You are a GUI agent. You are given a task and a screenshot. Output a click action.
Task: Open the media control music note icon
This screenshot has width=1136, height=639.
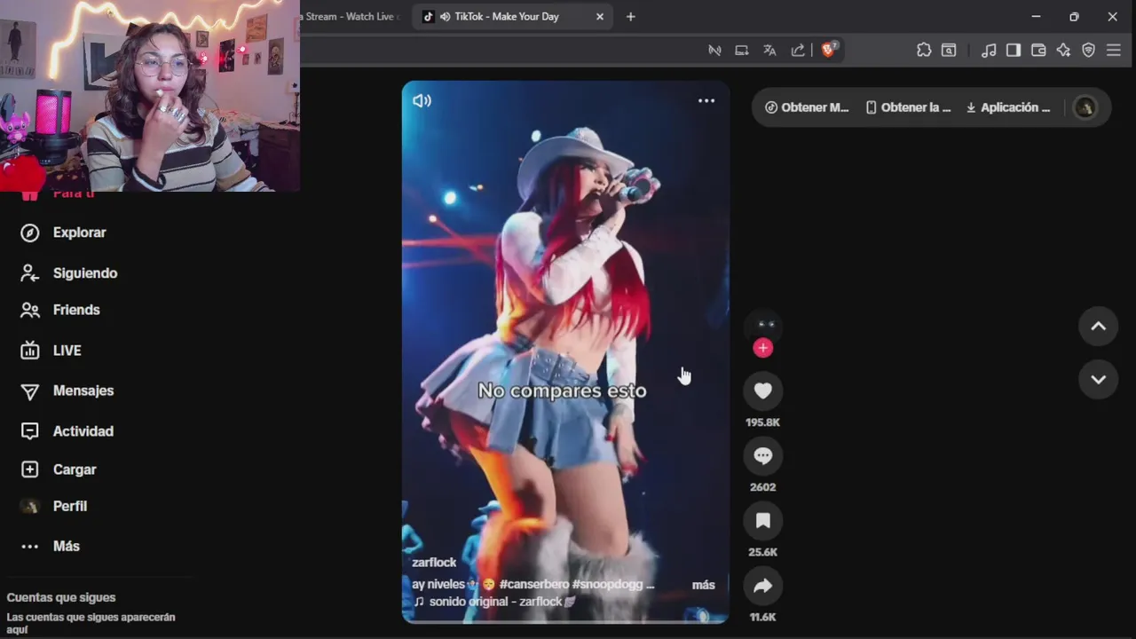coord(989,51)
